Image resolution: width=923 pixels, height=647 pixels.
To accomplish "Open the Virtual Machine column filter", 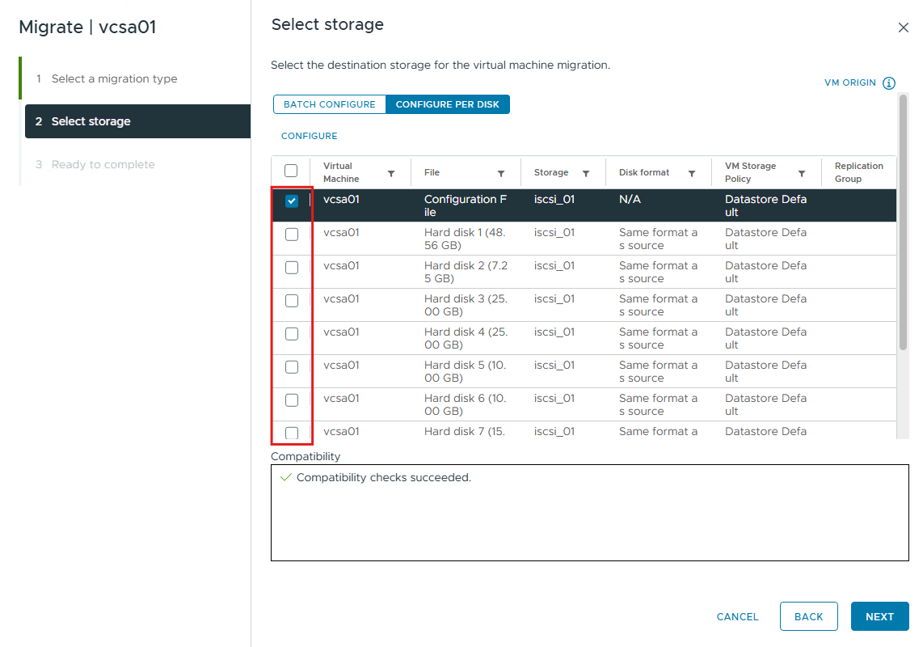I will point(391,173).
